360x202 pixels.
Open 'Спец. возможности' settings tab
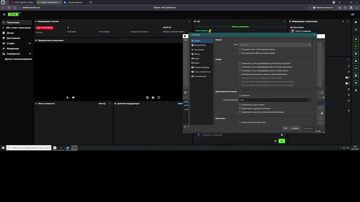click(x=201, y=72)
